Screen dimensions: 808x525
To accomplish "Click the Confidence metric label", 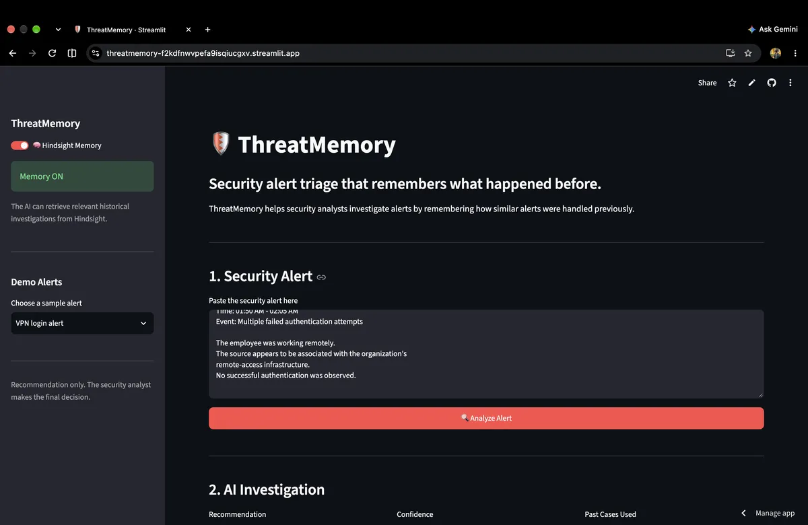I will (x=415, y=514).
